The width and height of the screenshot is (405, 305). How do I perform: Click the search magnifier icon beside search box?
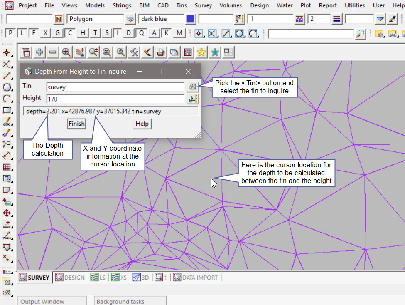coord(361,33)
